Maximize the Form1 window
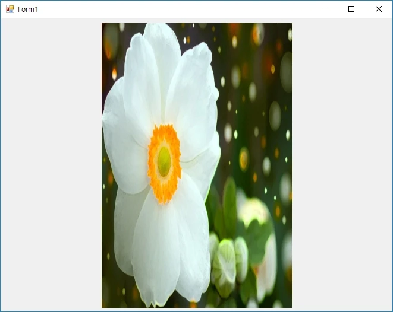Viewport: 393px width, 312px height. coord(351,9)
